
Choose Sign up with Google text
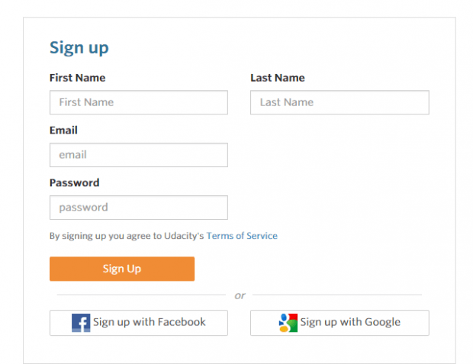coord(350,322)
